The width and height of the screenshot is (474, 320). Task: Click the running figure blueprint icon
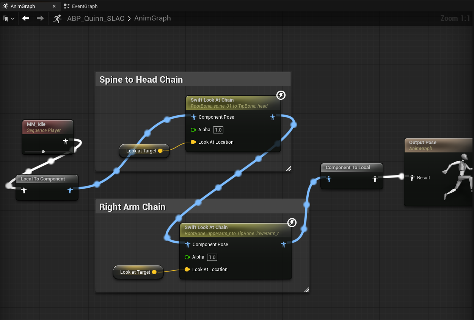pos(58,18)
